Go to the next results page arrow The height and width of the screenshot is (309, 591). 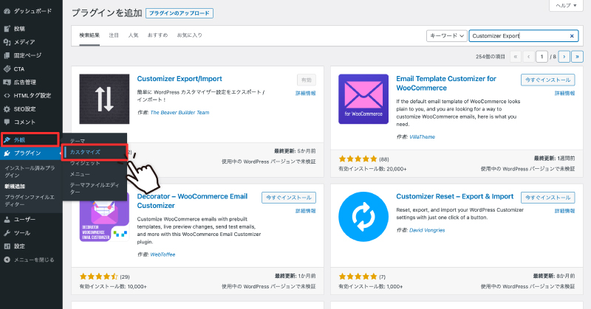pyautogui.click(x=564, y=57)
